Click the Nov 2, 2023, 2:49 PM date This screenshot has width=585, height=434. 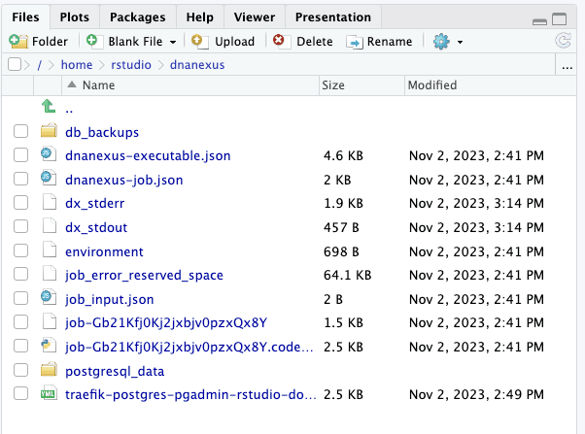(x=476, y=394)
